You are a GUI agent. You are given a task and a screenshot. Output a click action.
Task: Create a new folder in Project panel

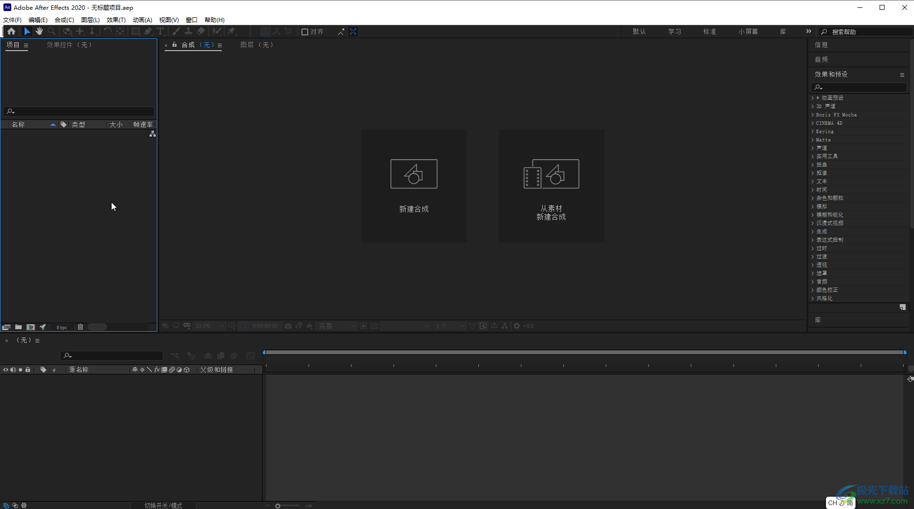(18, 327)
